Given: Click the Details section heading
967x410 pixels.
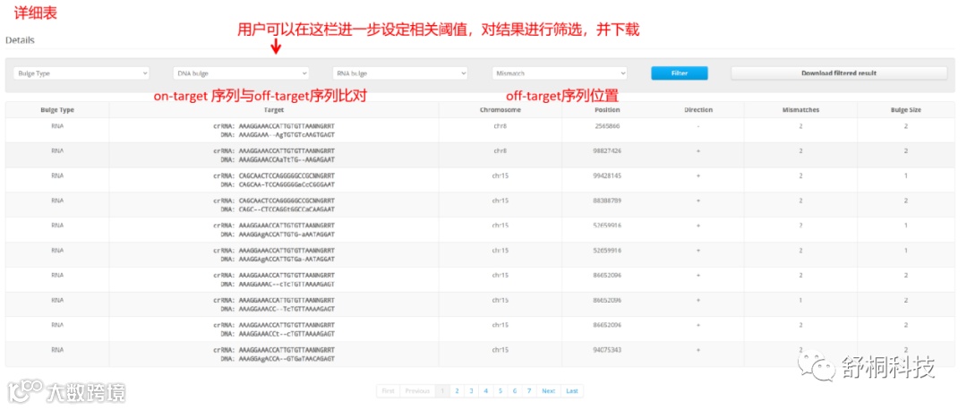Looking at the screenshot, I should 21,40.
